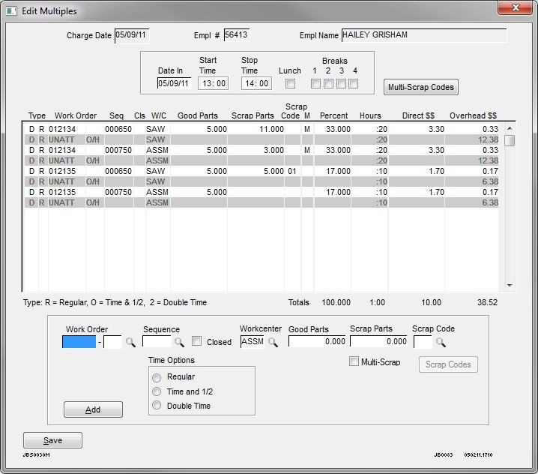538x474 pixels.
Task: Click the Good Parts entry field
Action: pyautogui.click(x=317, y=341)
